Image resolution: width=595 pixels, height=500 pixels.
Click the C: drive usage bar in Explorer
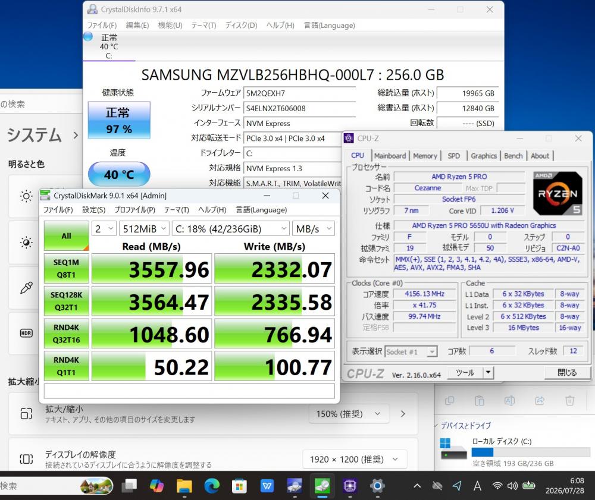(531, 452)
